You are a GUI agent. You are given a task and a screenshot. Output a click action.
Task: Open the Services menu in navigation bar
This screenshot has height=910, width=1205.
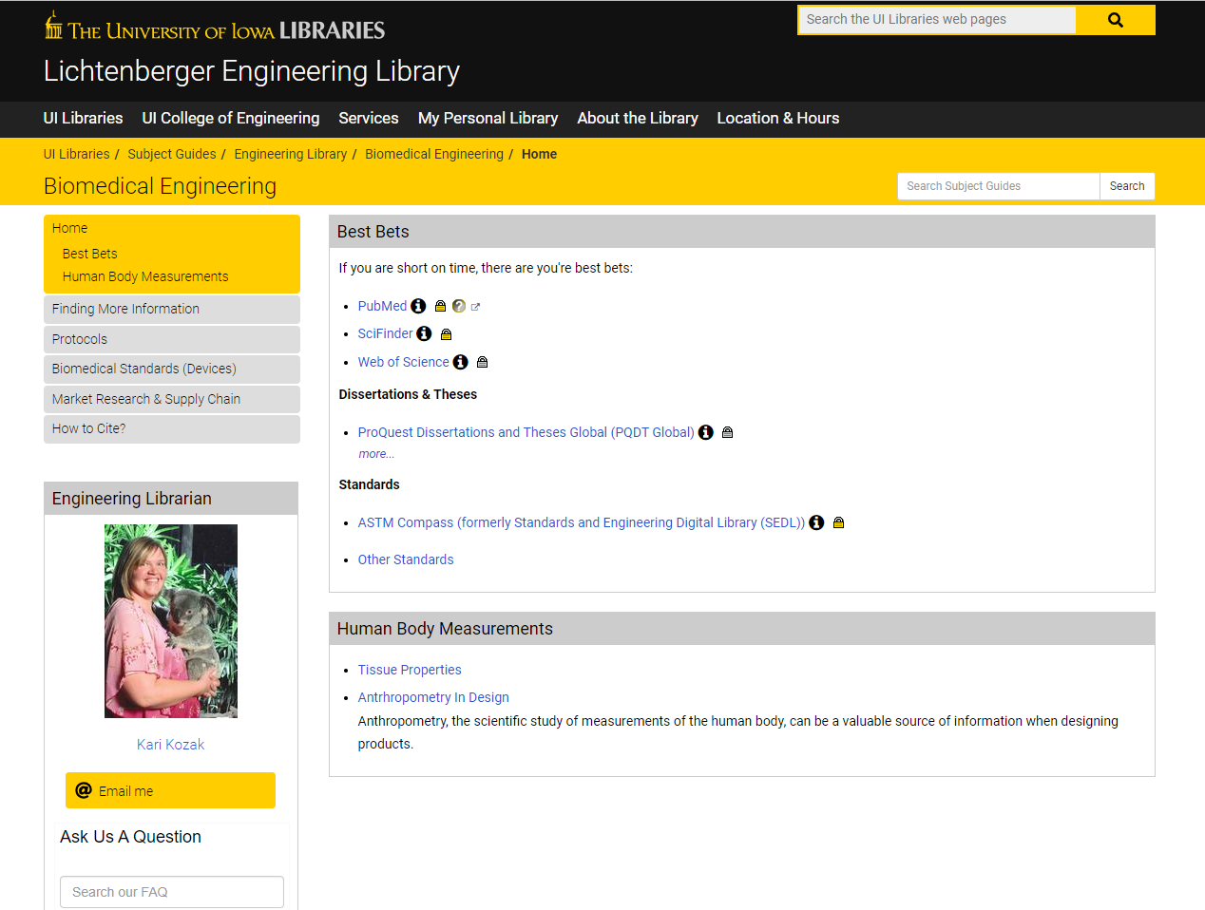(368, 118)
